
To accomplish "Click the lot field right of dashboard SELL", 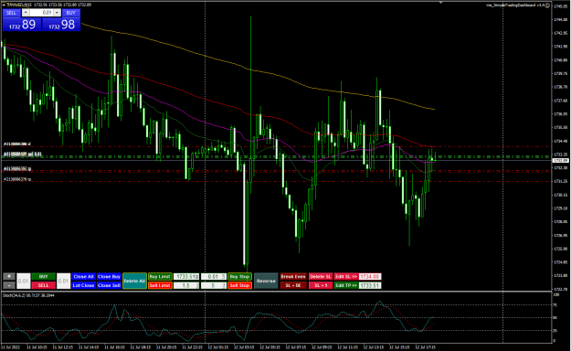I will coord(63,281).
